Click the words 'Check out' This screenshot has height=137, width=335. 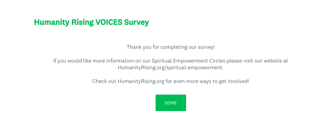pos(104,81)
